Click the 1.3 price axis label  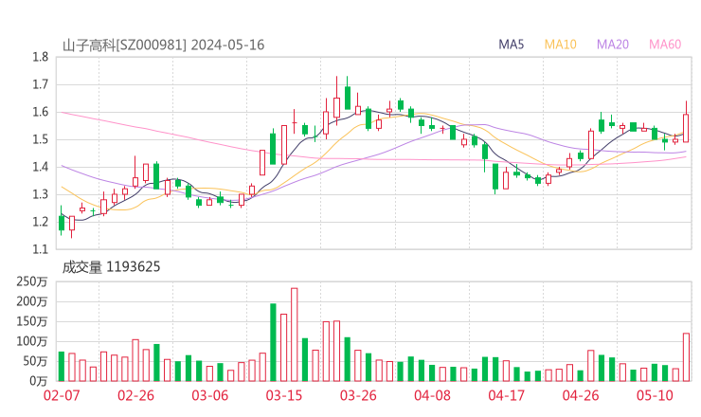coord(40,194)
